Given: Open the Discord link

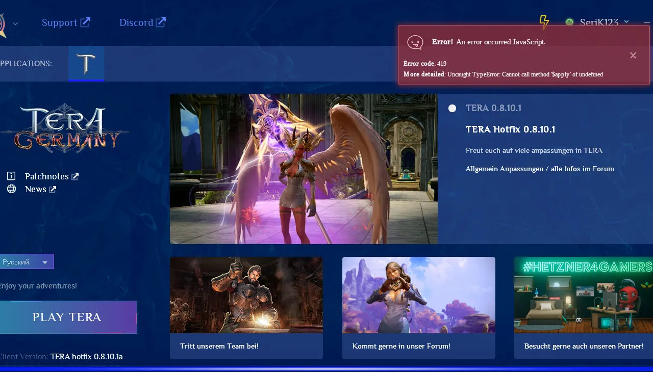Looking at the screenshot, I should point(142,22).
